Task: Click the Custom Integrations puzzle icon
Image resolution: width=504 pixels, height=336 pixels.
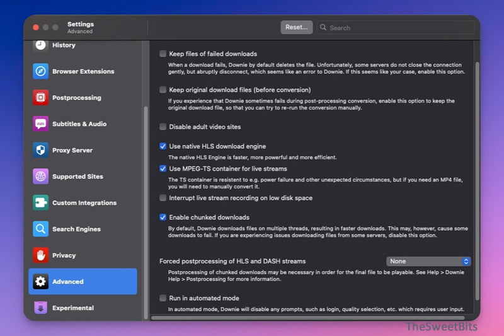Action: coord(40,202)
